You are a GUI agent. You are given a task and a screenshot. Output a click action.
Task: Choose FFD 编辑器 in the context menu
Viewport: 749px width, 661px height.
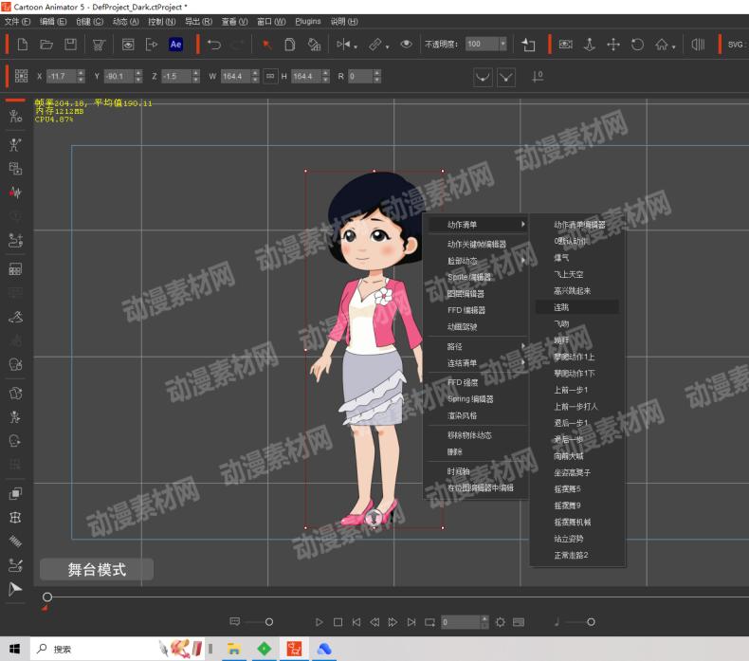point(477,310)
